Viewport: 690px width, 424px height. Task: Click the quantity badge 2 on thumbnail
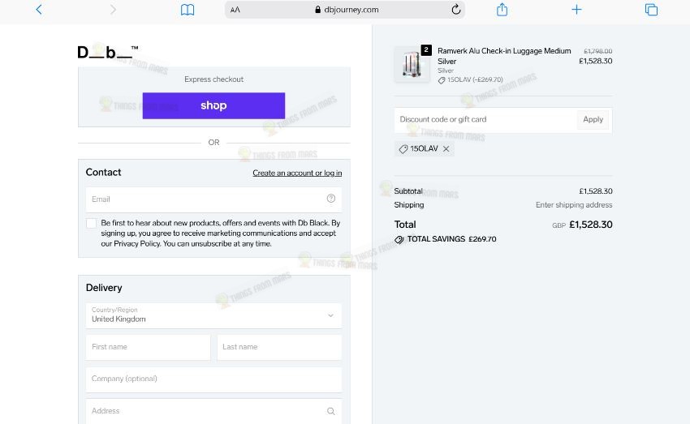(x=426, y=49)
